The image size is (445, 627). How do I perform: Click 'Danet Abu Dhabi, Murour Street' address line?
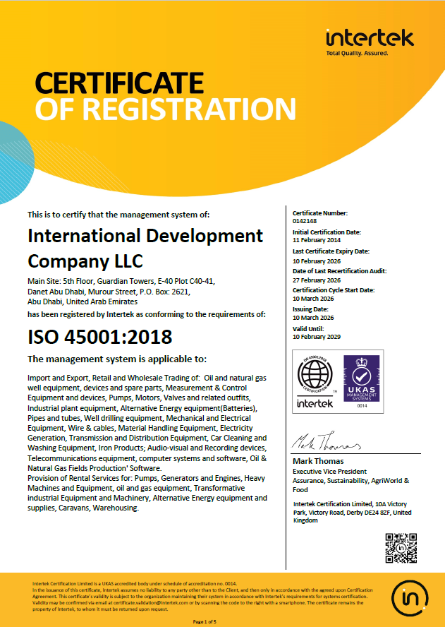coord(109,292)
